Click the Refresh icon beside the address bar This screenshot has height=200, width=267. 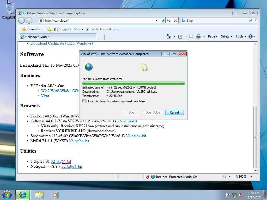tap(169, 21)
